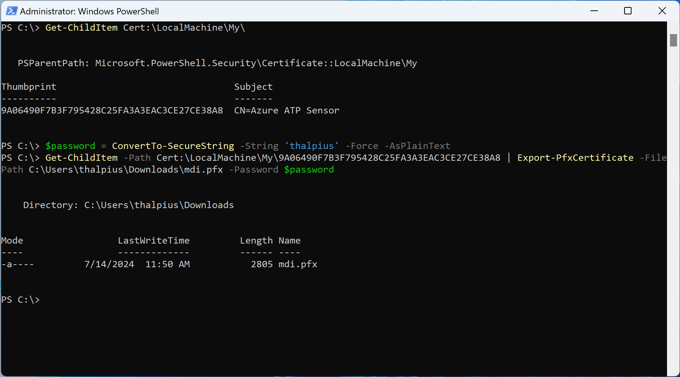
Task: Click the Thumbprint column header
Action: click(29, 87)
